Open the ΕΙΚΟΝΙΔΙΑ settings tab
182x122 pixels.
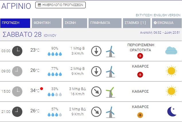tap(165, 23)
